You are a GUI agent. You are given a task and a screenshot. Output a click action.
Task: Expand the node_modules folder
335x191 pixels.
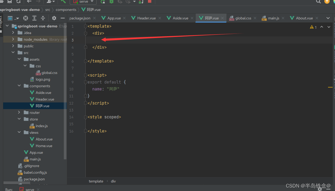click(13, 39)
